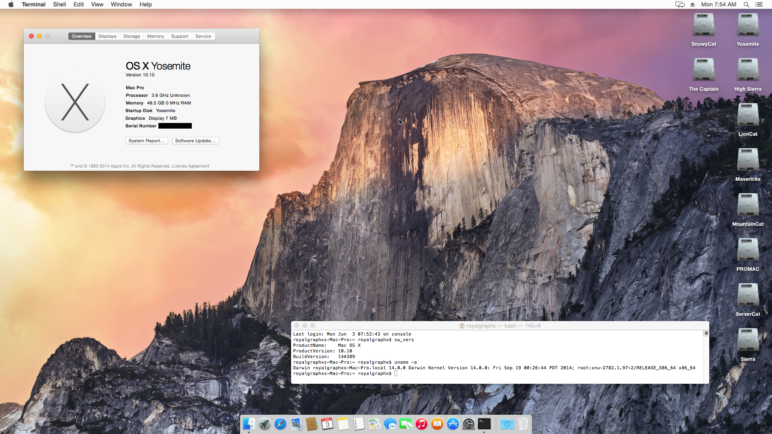This screenshot has height=434, width=772.
Task: Select the LionCat drive icon
Action: click(x=748, y=115)
